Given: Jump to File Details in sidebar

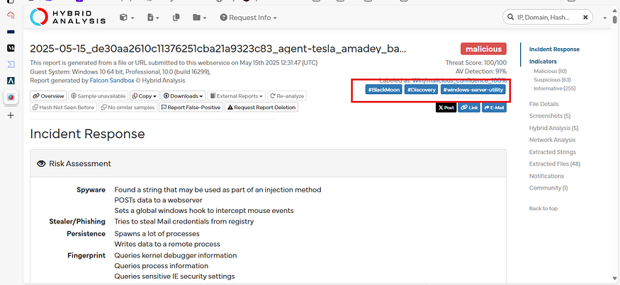Looking at the screenshot, I should [x=543, y=104].
